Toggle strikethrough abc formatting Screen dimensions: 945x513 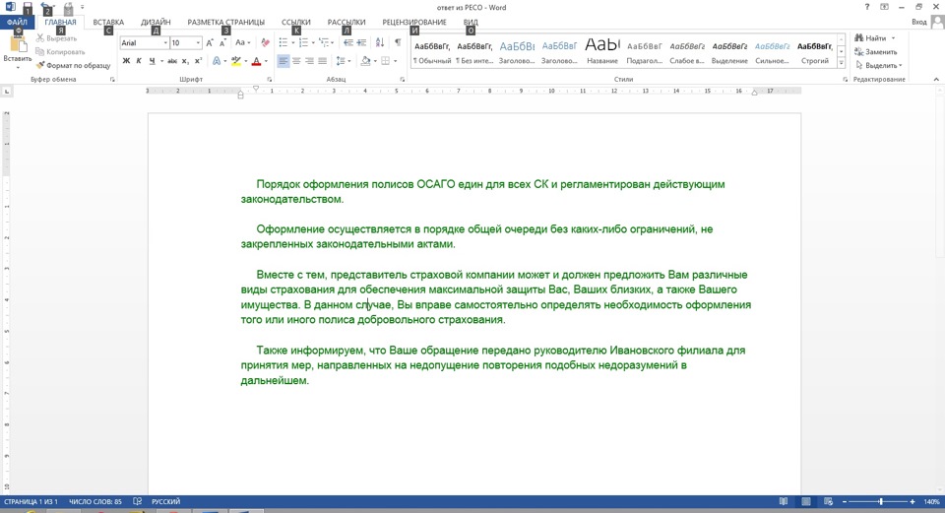[171, 61]
